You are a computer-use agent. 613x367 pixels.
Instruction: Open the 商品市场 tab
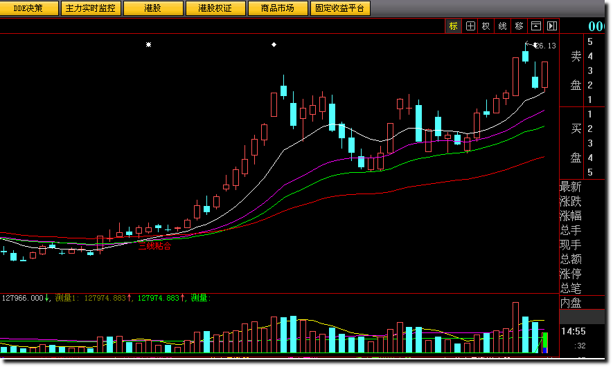278,8
